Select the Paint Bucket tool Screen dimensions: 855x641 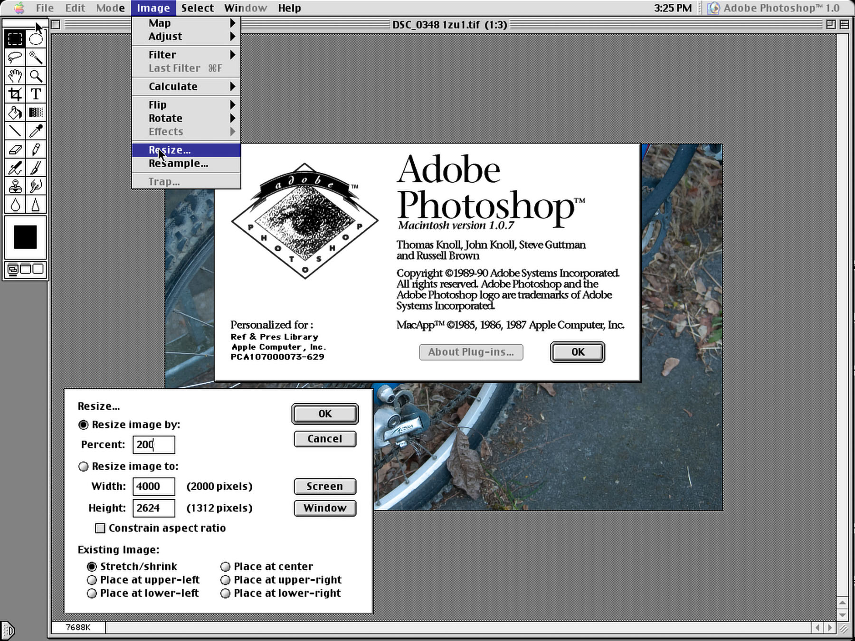(15, 113)
